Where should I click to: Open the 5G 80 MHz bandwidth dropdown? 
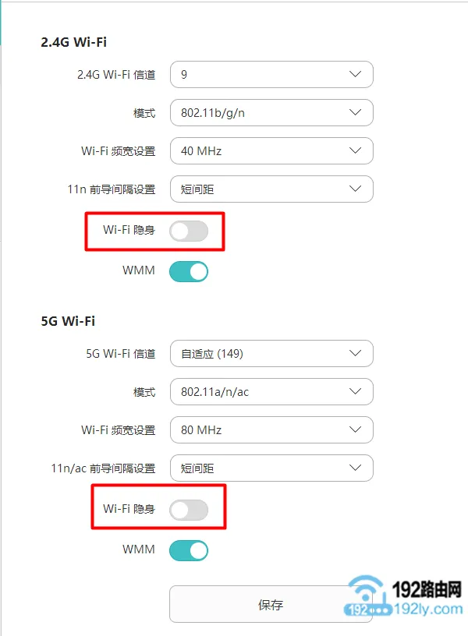pos(271,430)
